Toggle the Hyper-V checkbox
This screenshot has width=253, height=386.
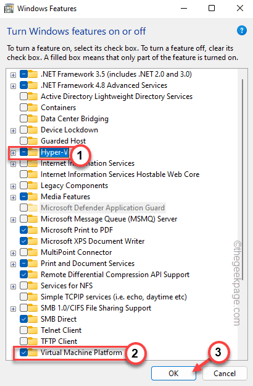(x=23, y=152)
